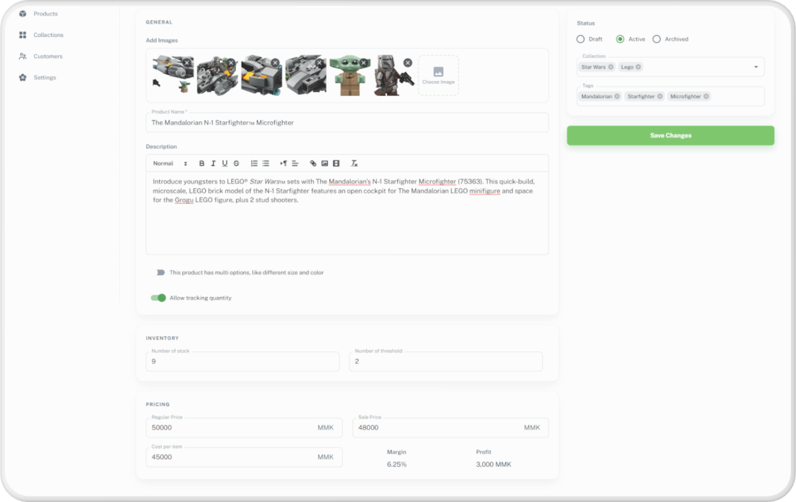
Task: Change text direction in editor
Action: coord(283,163)
